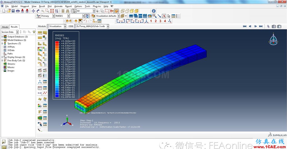The width and height of the screenshot is (287, 149).
Task: Open the Primary variable position dropdown
Action: pos(54,16)
